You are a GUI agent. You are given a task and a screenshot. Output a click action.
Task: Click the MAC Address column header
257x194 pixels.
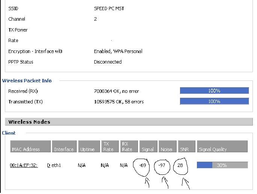click(30, 147)
